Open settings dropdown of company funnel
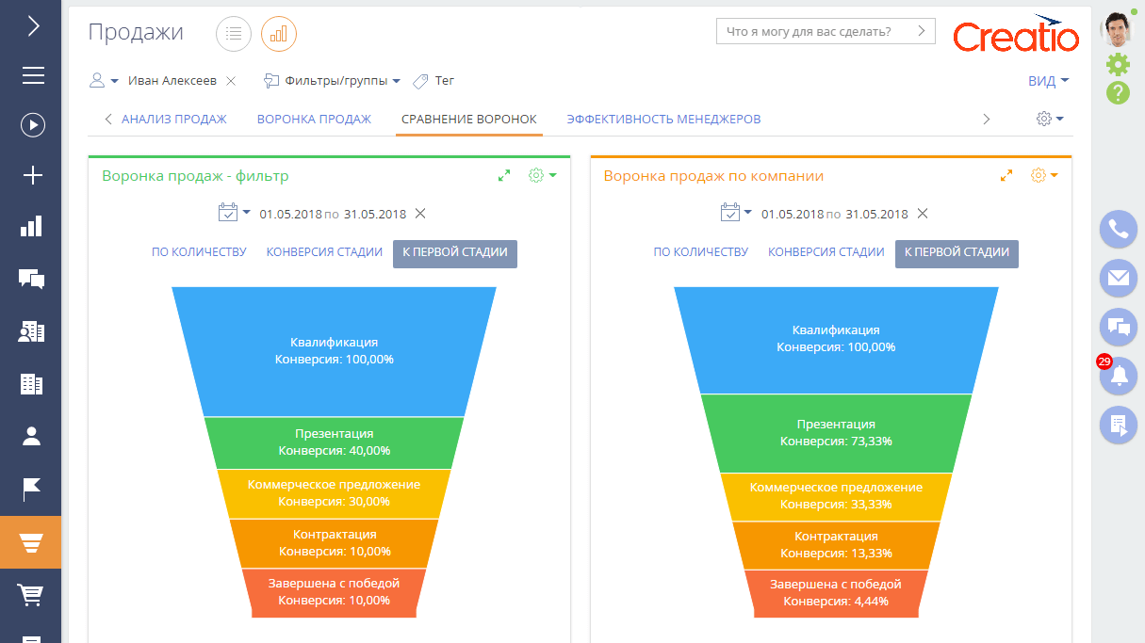1145x643 pixels. point(1045,175)
